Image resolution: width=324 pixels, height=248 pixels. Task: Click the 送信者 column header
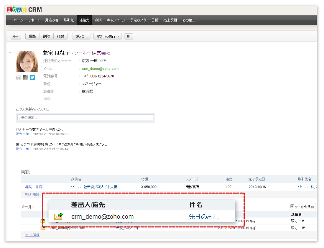pos(296,214)
